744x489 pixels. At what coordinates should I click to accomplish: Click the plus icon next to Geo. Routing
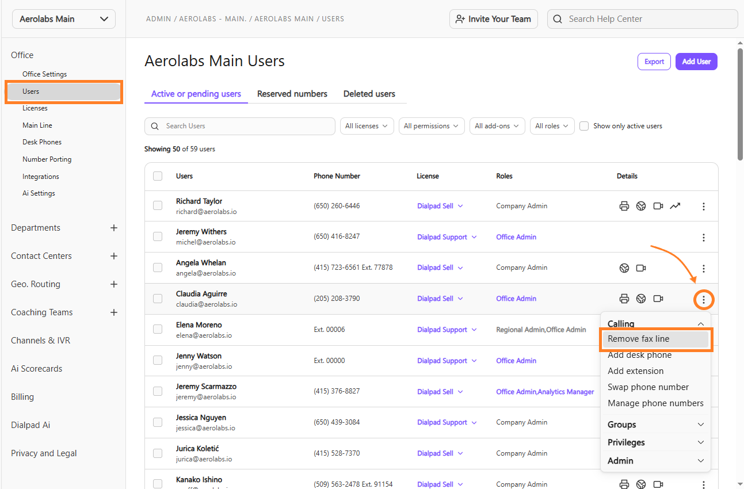114,284
